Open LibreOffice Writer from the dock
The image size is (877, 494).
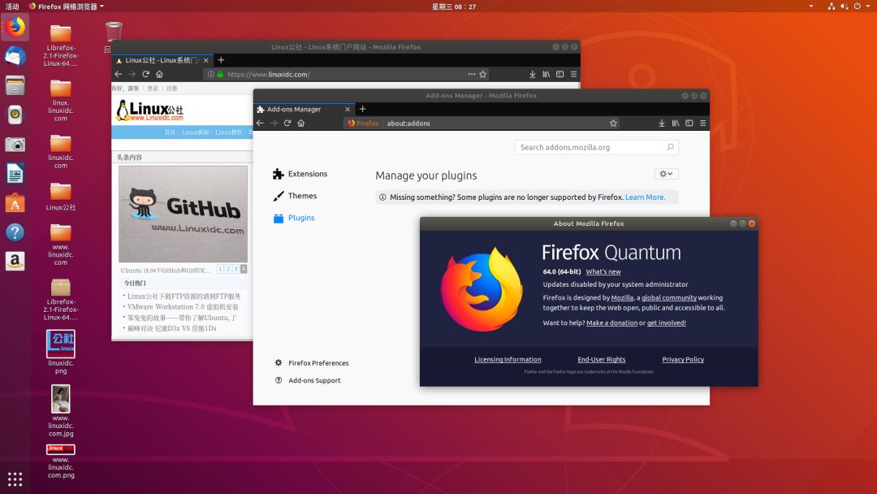(x=15, y=173)
